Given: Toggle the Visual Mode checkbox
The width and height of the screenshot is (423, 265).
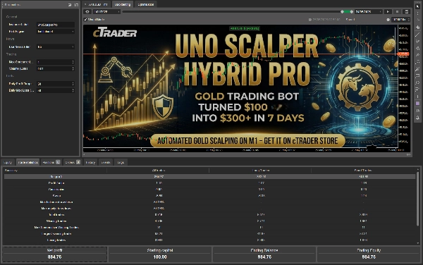Looking at the screenshot, I should 85,20.
